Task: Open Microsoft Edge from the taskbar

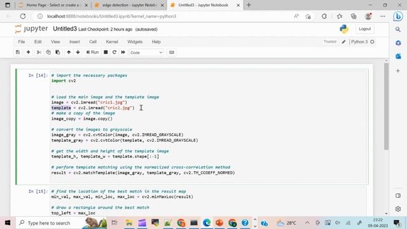Action: point(207,223)
